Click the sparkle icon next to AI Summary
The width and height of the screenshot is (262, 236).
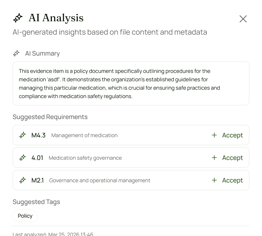(17, 53)
